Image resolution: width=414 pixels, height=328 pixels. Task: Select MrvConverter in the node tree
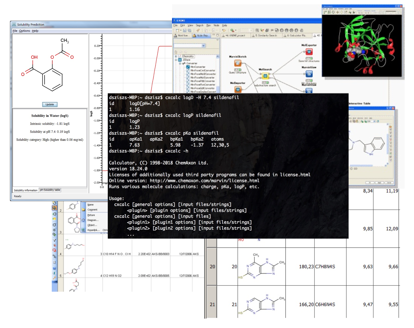[198, 67]
